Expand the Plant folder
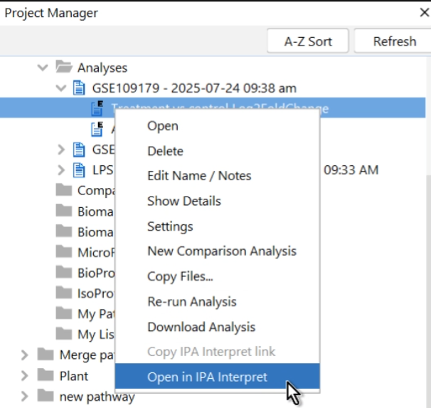This screenshot has height=408, width=431. [25, 375]
